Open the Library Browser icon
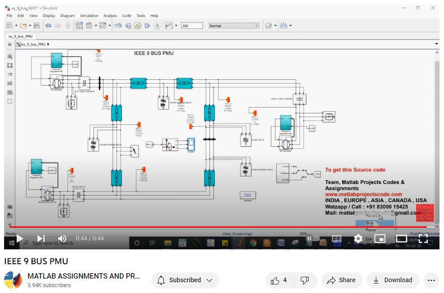Screen dimensions: 444x293 [79, 26]
